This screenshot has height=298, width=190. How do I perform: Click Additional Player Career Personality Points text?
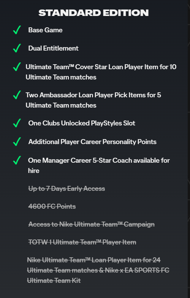[92, 142]
